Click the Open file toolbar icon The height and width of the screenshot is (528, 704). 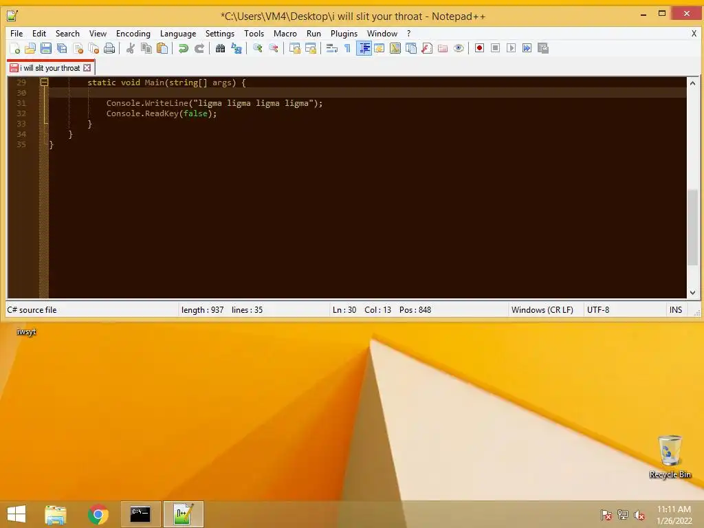pyautogui.click(x=30, y=48)
